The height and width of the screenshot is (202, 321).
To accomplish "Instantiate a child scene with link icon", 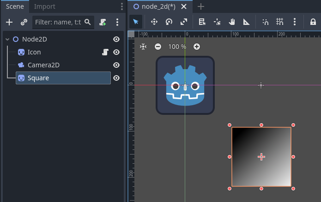I will pyautogui.click(x=24, y=22).
